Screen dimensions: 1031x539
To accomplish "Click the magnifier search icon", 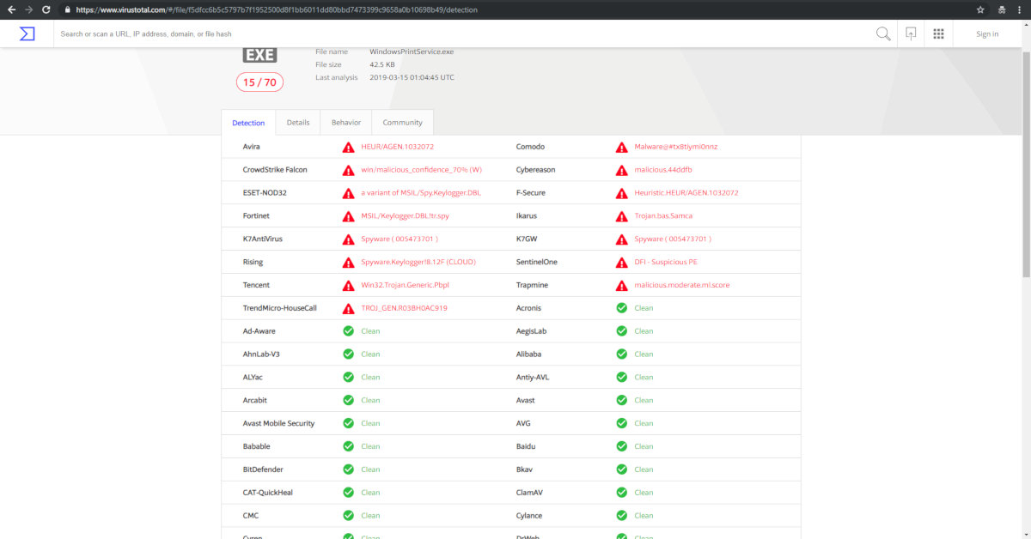I will (882, 33).
